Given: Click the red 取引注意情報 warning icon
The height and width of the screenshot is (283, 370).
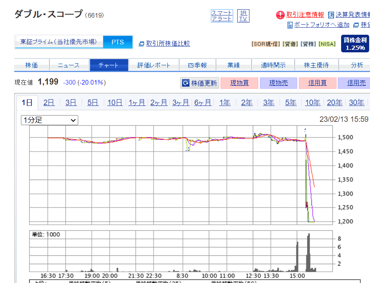Looking at the screenshot, I should pyautogui.click(x=280, y=15).
